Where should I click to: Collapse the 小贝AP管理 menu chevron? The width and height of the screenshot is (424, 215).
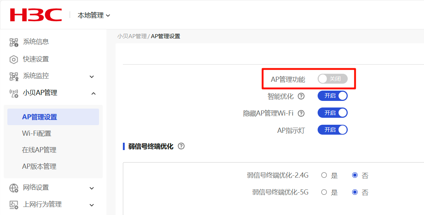point(93,94)
